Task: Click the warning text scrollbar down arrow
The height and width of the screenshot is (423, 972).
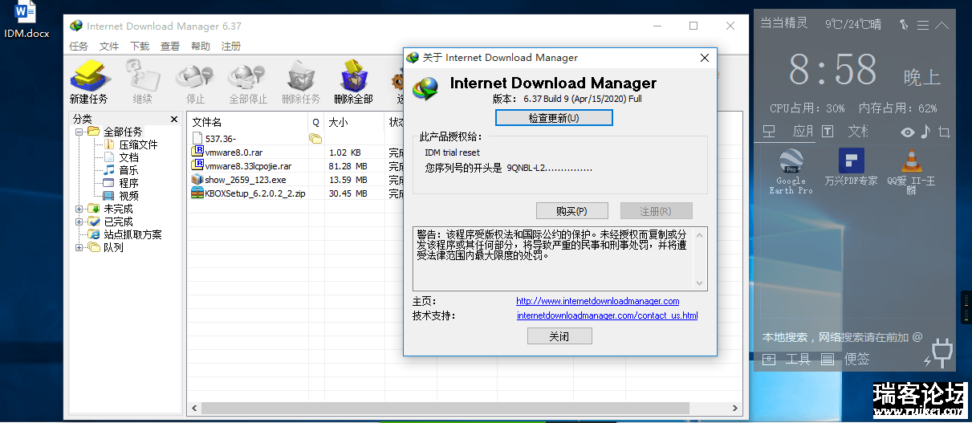Action: (x=700, y=283)
